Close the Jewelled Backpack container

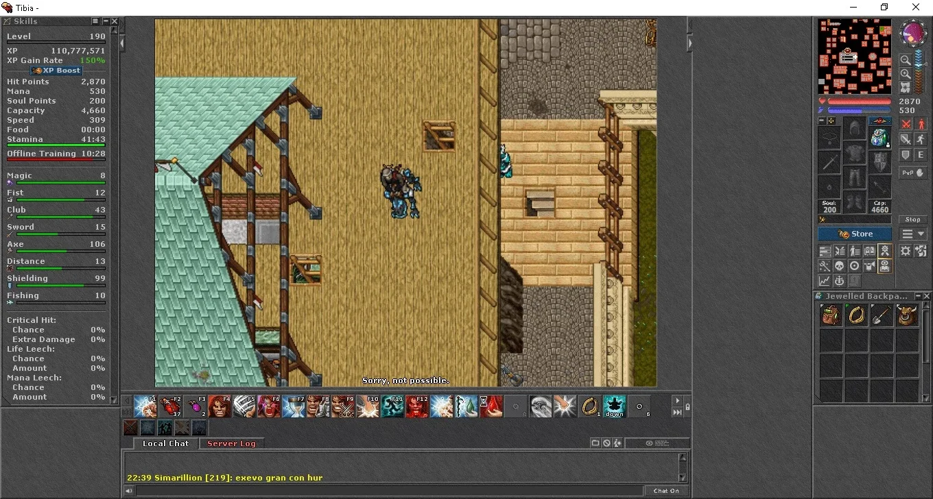927,296
